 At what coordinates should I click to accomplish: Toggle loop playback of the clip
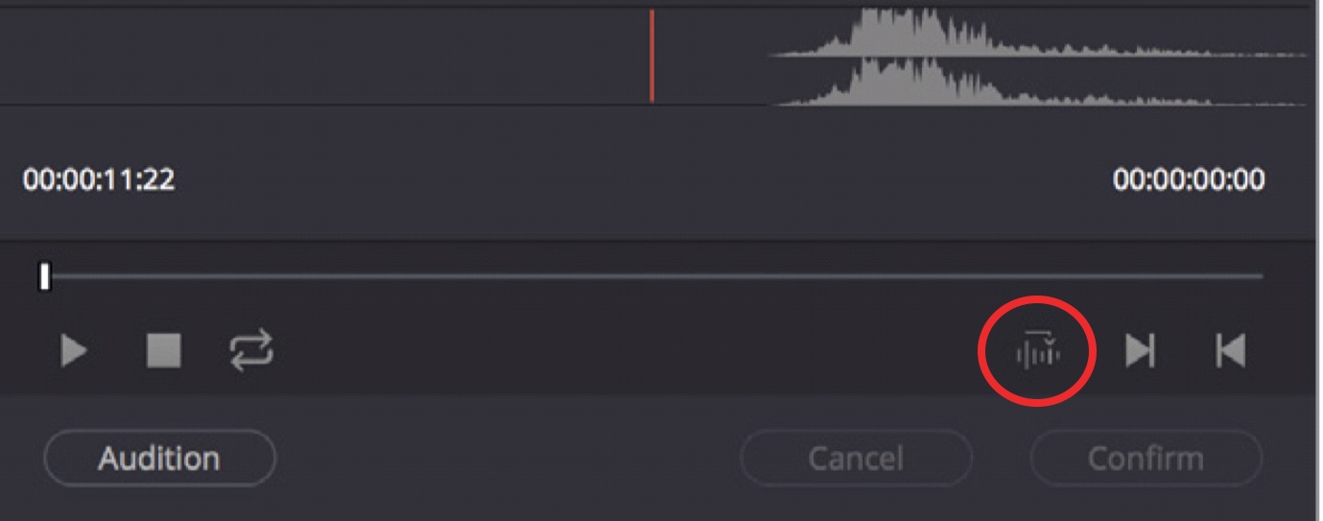(251, 350)
